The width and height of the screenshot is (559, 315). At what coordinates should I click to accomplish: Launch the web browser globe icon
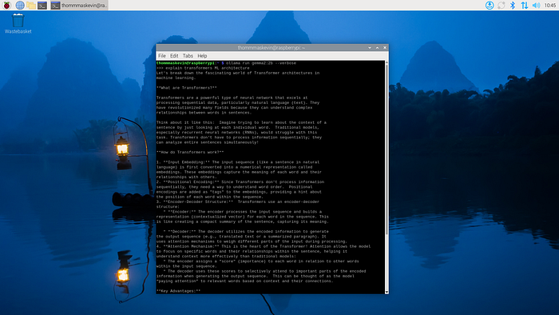pos(20,6)
